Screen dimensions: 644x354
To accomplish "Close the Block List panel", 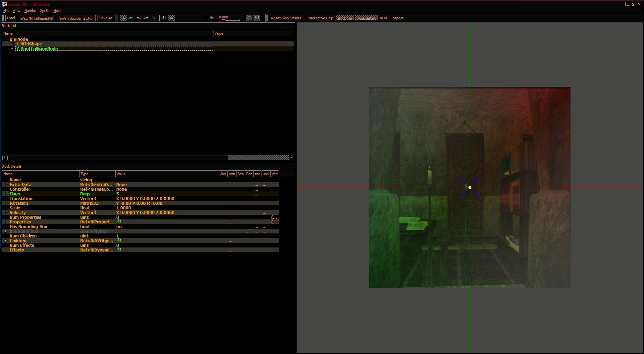I will point(292,25).
